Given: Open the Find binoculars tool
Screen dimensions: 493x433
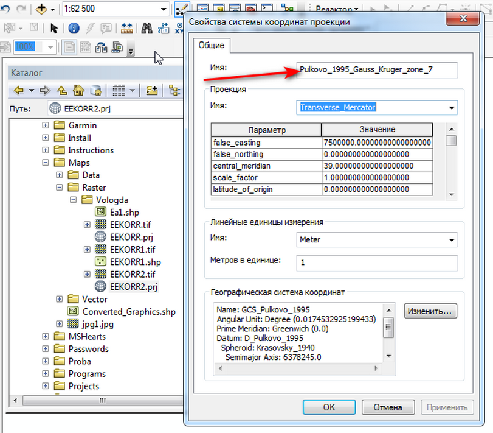Looking at the screenshot, I should click(x=147, y=29).
